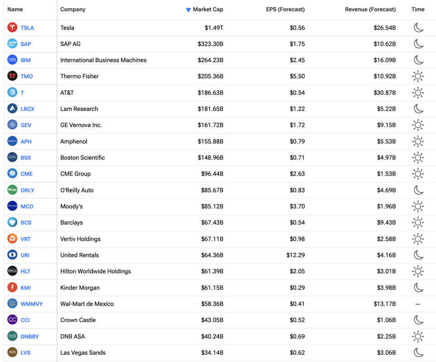436x362 pixels.
Task: Click the Time column header
Action: (x=418, y=10)
